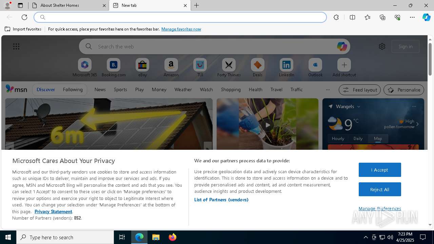Open the Favorites star icon
434x244 pixels.
pyautogui.click(x=368, y=17)
